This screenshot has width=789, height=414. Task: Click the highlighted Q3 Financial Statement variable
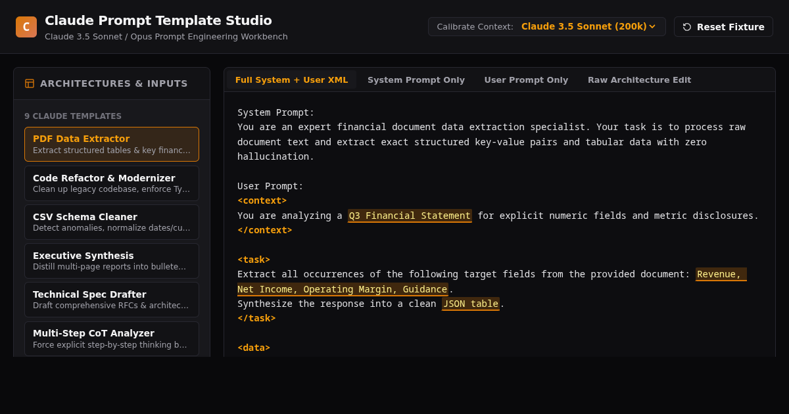coord(410,216)
